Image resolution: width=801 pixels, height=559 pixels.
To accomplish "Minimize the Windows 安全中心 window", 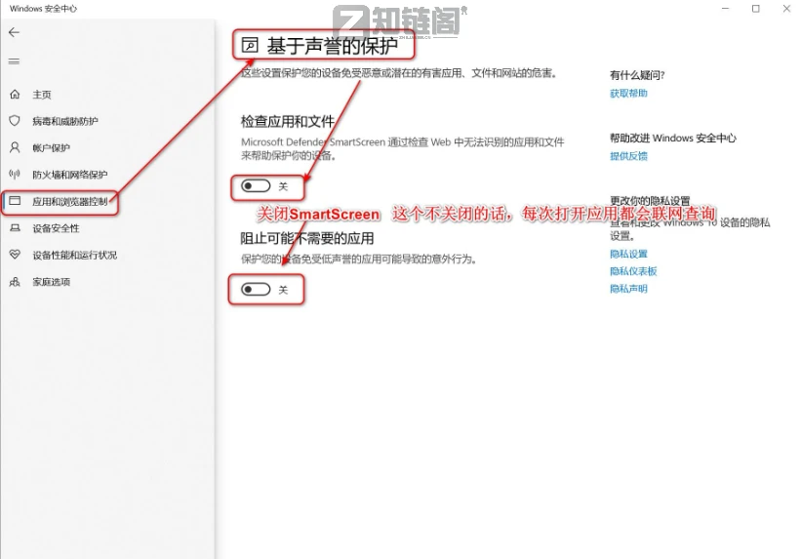I will click(726, 8).
